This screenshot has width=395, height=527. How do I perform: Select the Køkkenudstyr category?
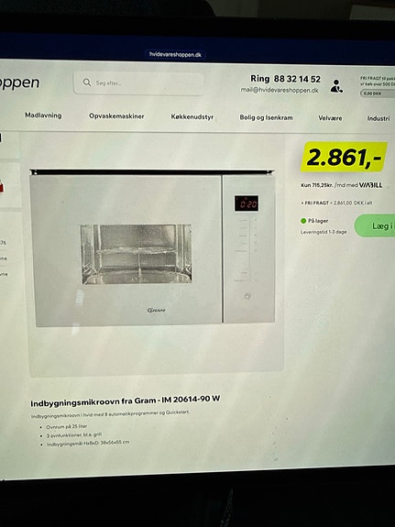click(x=192, y=117)
